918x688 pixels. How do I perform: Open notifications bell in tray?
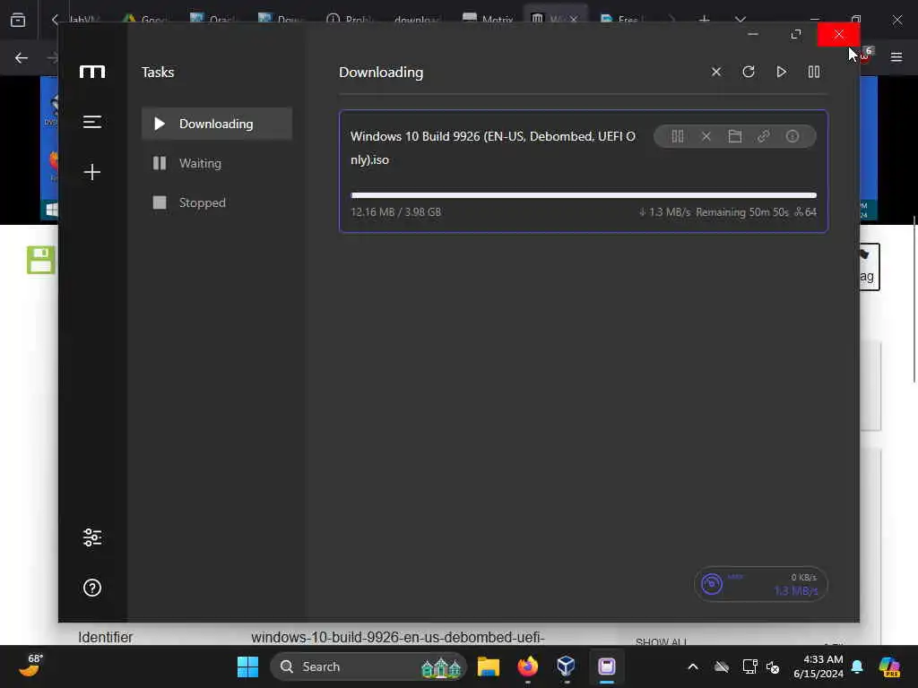coord(857,666)
